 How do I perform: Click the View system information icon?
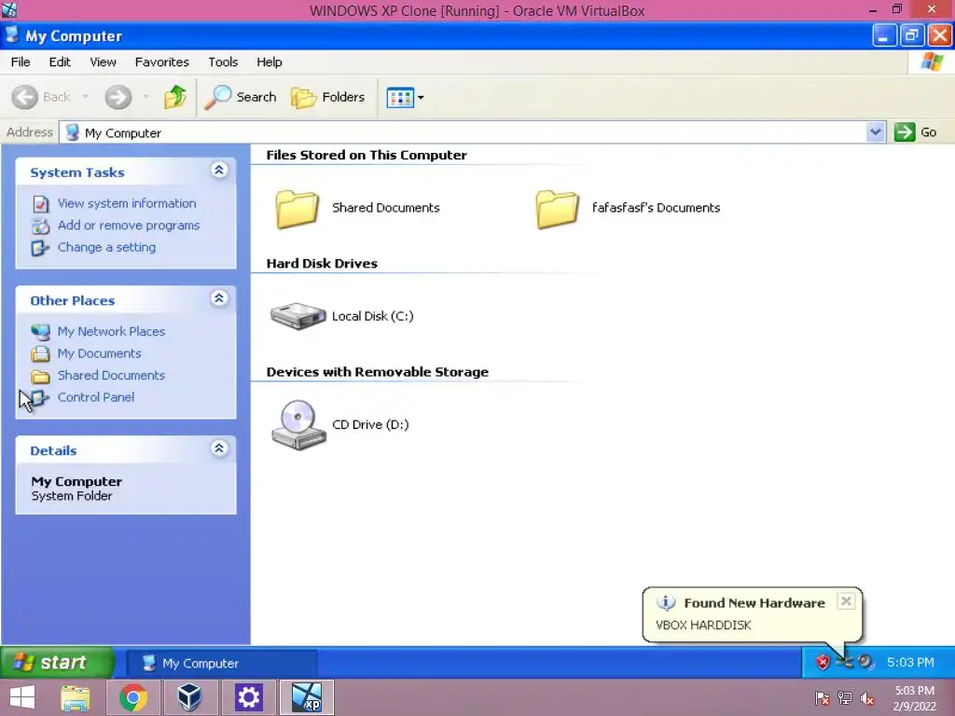point(41,204)
